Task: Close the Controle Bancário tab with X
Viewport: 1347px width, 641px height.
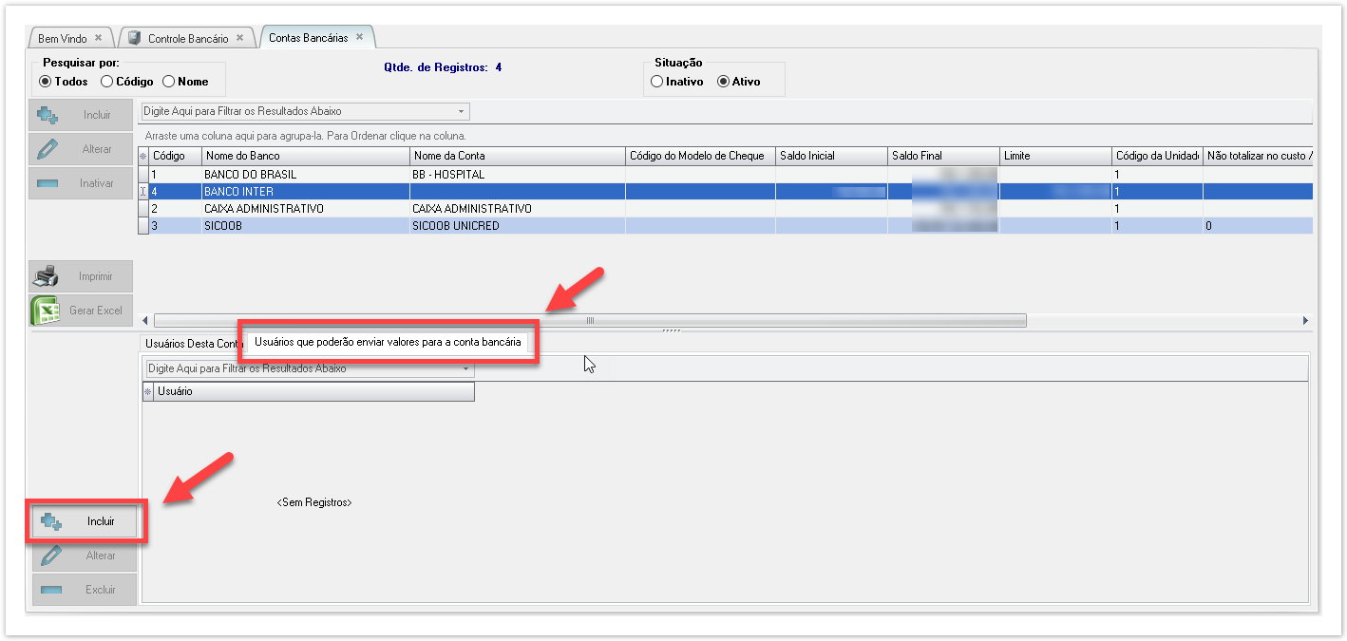Action: point(240,38)
